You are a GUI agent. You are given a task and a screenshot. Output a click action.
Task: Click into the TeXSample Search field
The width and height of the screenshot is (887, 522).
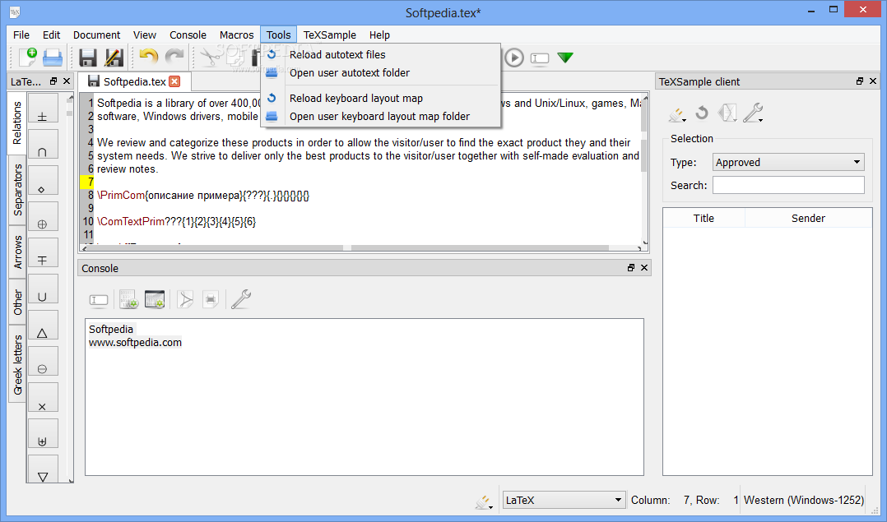(x=788, y=185)
